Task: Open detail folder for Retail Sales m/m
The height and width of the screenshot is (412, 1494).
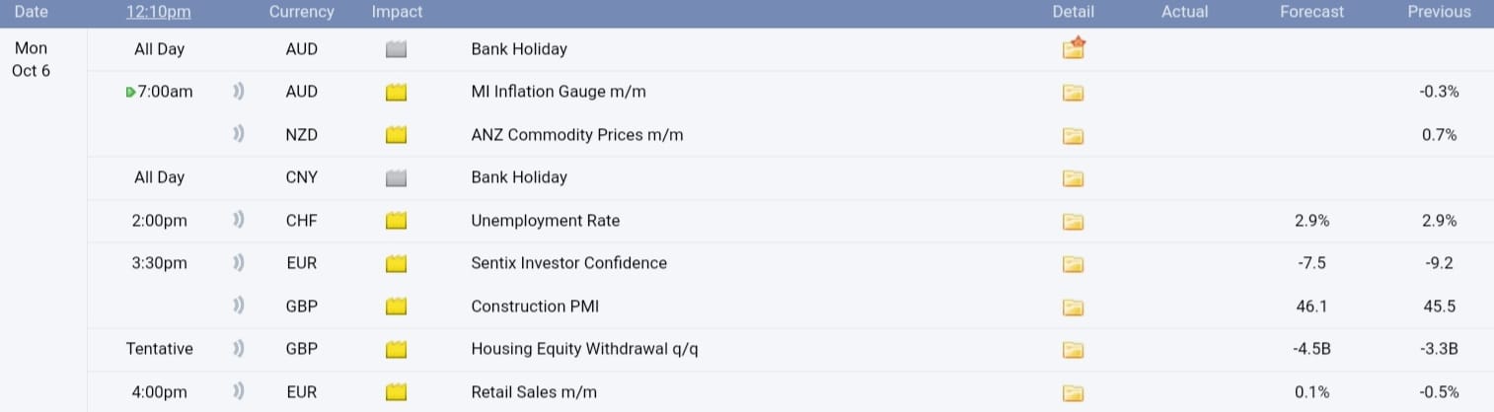Action: pos(1074,392)
